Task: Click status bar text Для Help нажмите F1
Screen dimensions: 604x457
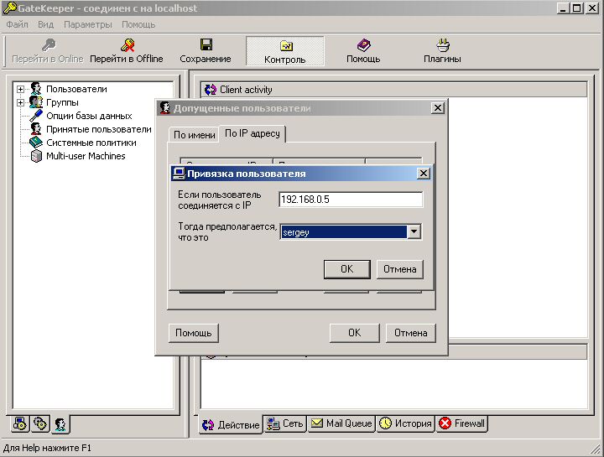Action: (x=47, y=448)
